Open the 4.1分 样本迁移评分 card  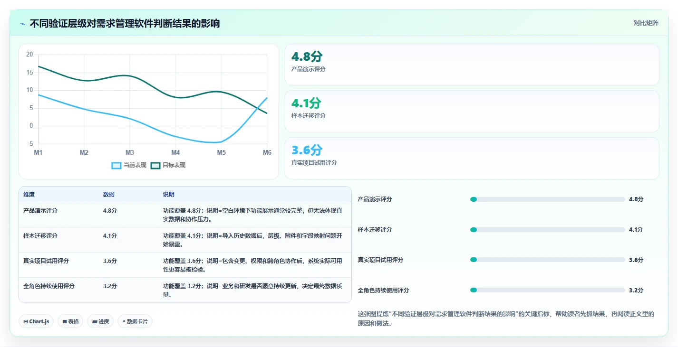click(x=472, y=111)
